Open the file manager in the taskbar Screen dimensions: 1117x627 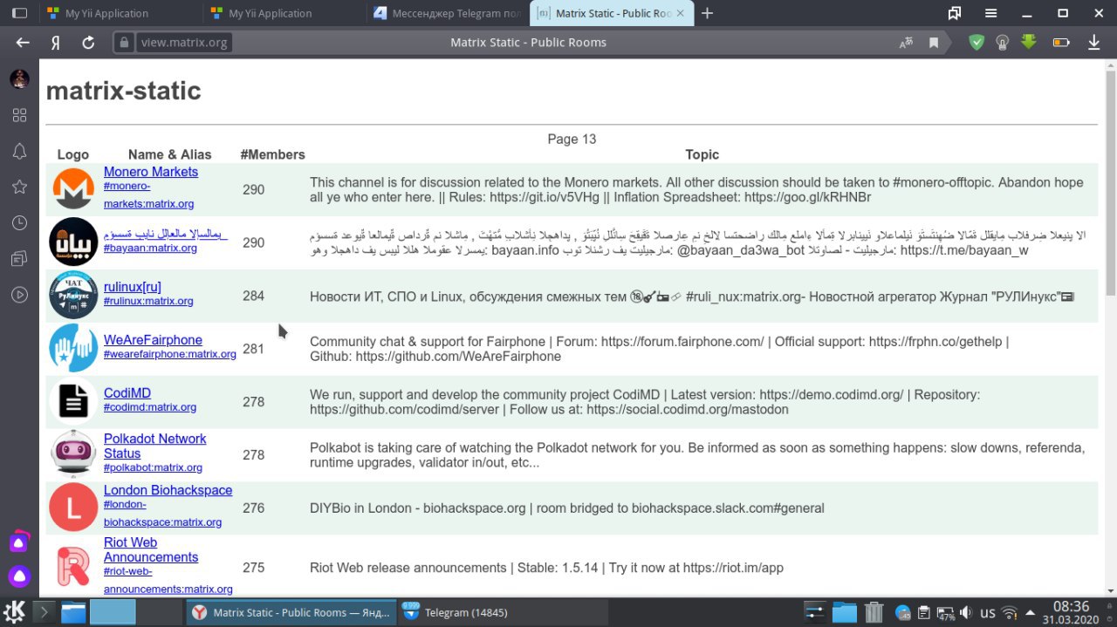[73, 612]
